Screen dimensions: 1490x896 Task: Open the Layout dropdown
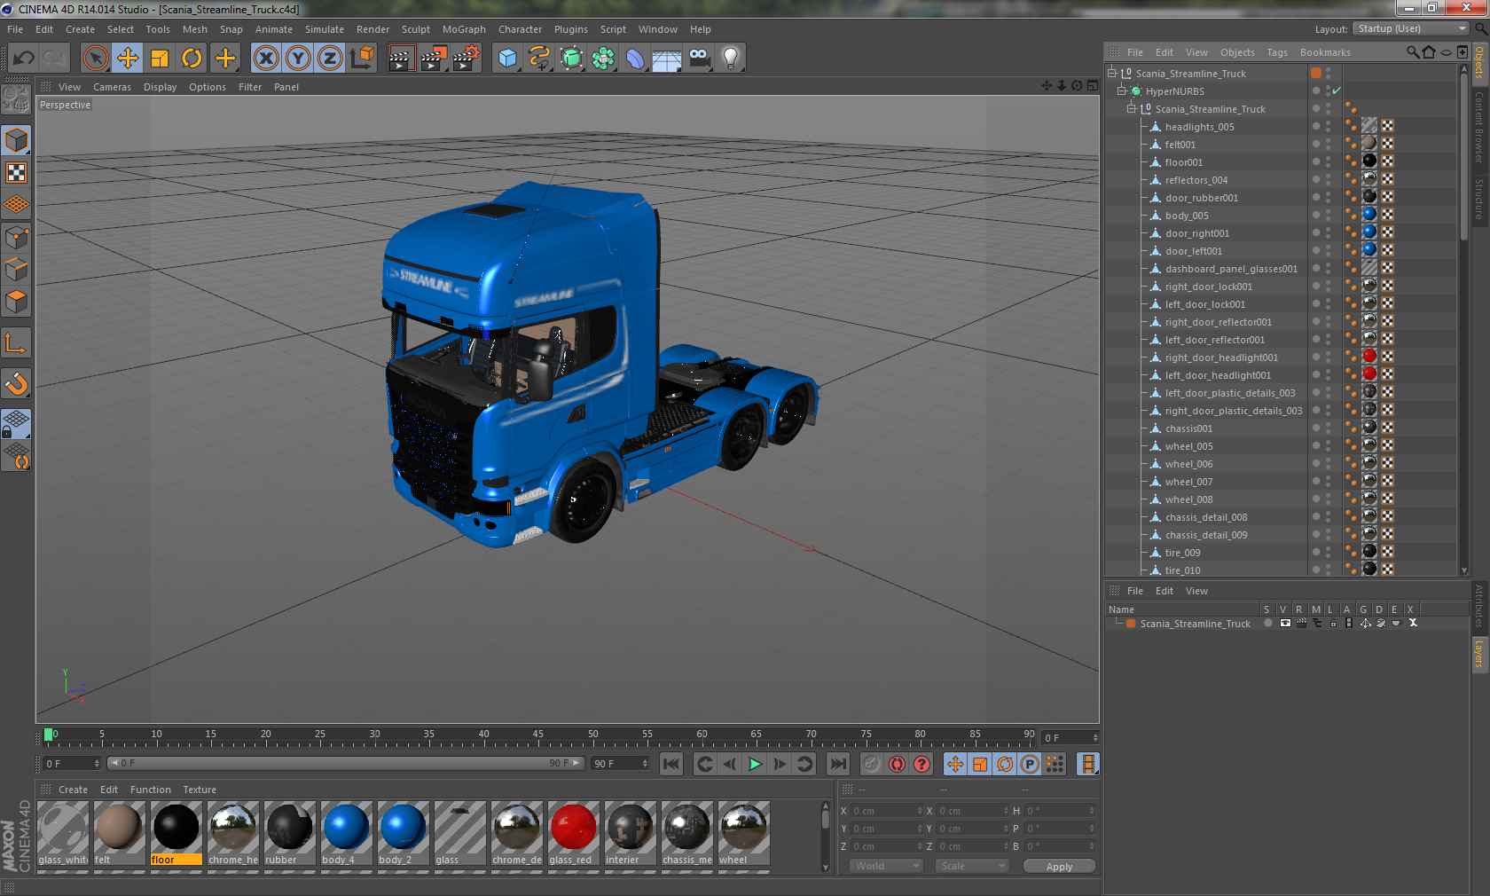coord(1412,28)
